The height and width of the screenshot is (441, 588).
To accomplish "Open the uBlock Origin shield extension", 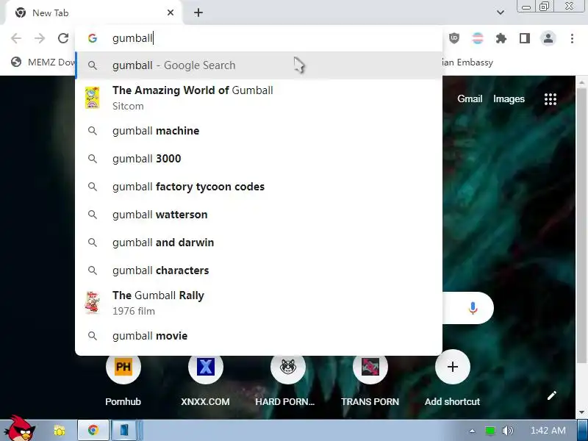I will pos(454,38).
